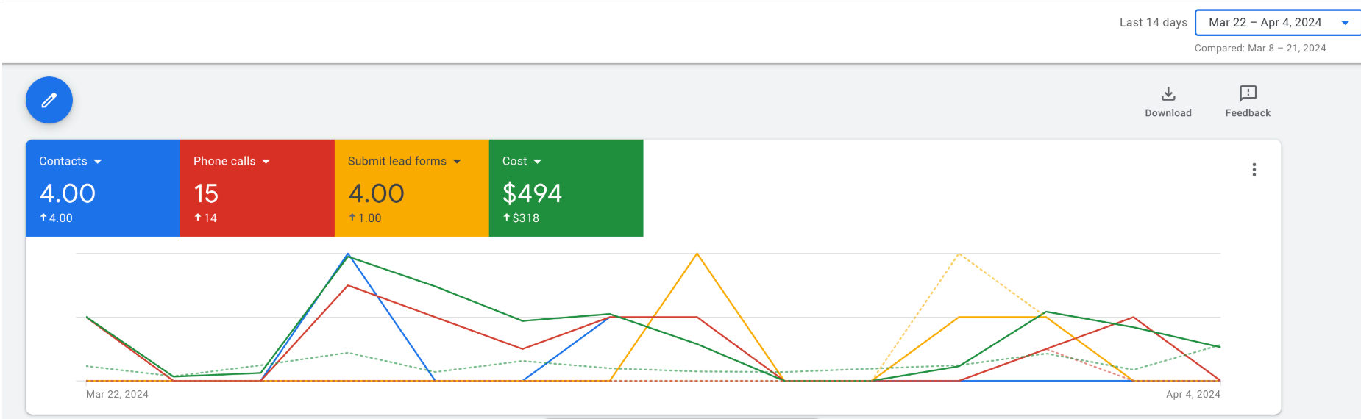
Task: Open the three-dot more options menu
Action: tap(1254, 170)
